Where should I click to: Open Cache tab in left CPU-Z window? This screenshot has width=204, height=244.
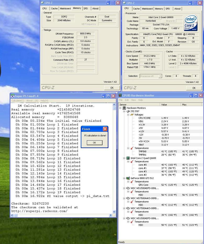54,9
